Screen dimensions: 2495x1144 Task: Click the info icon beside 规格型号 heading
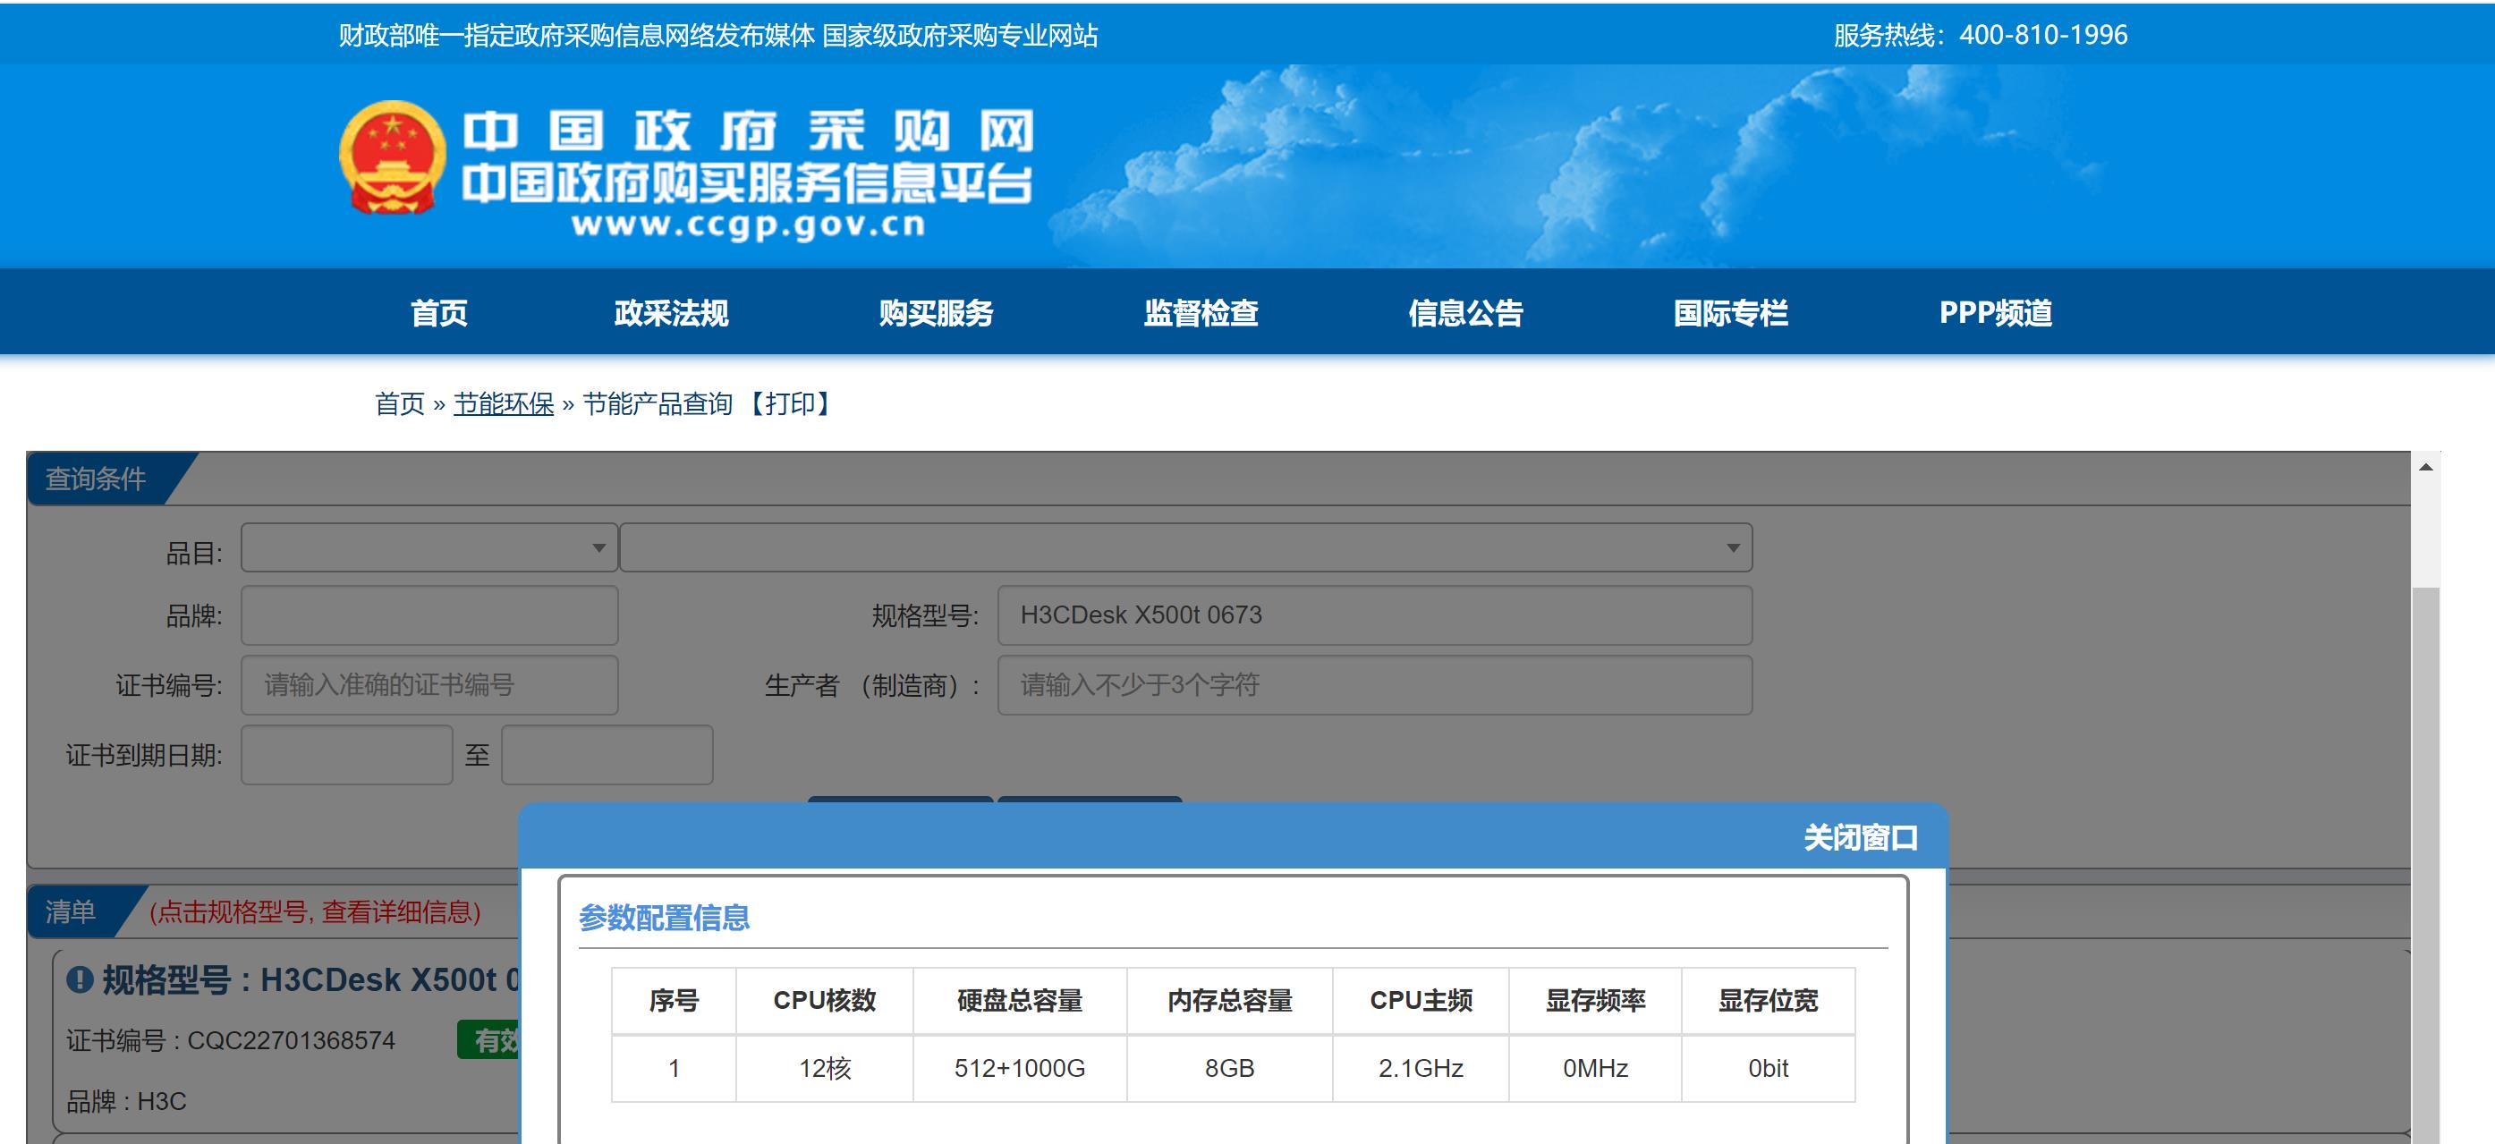coord(80,979)
